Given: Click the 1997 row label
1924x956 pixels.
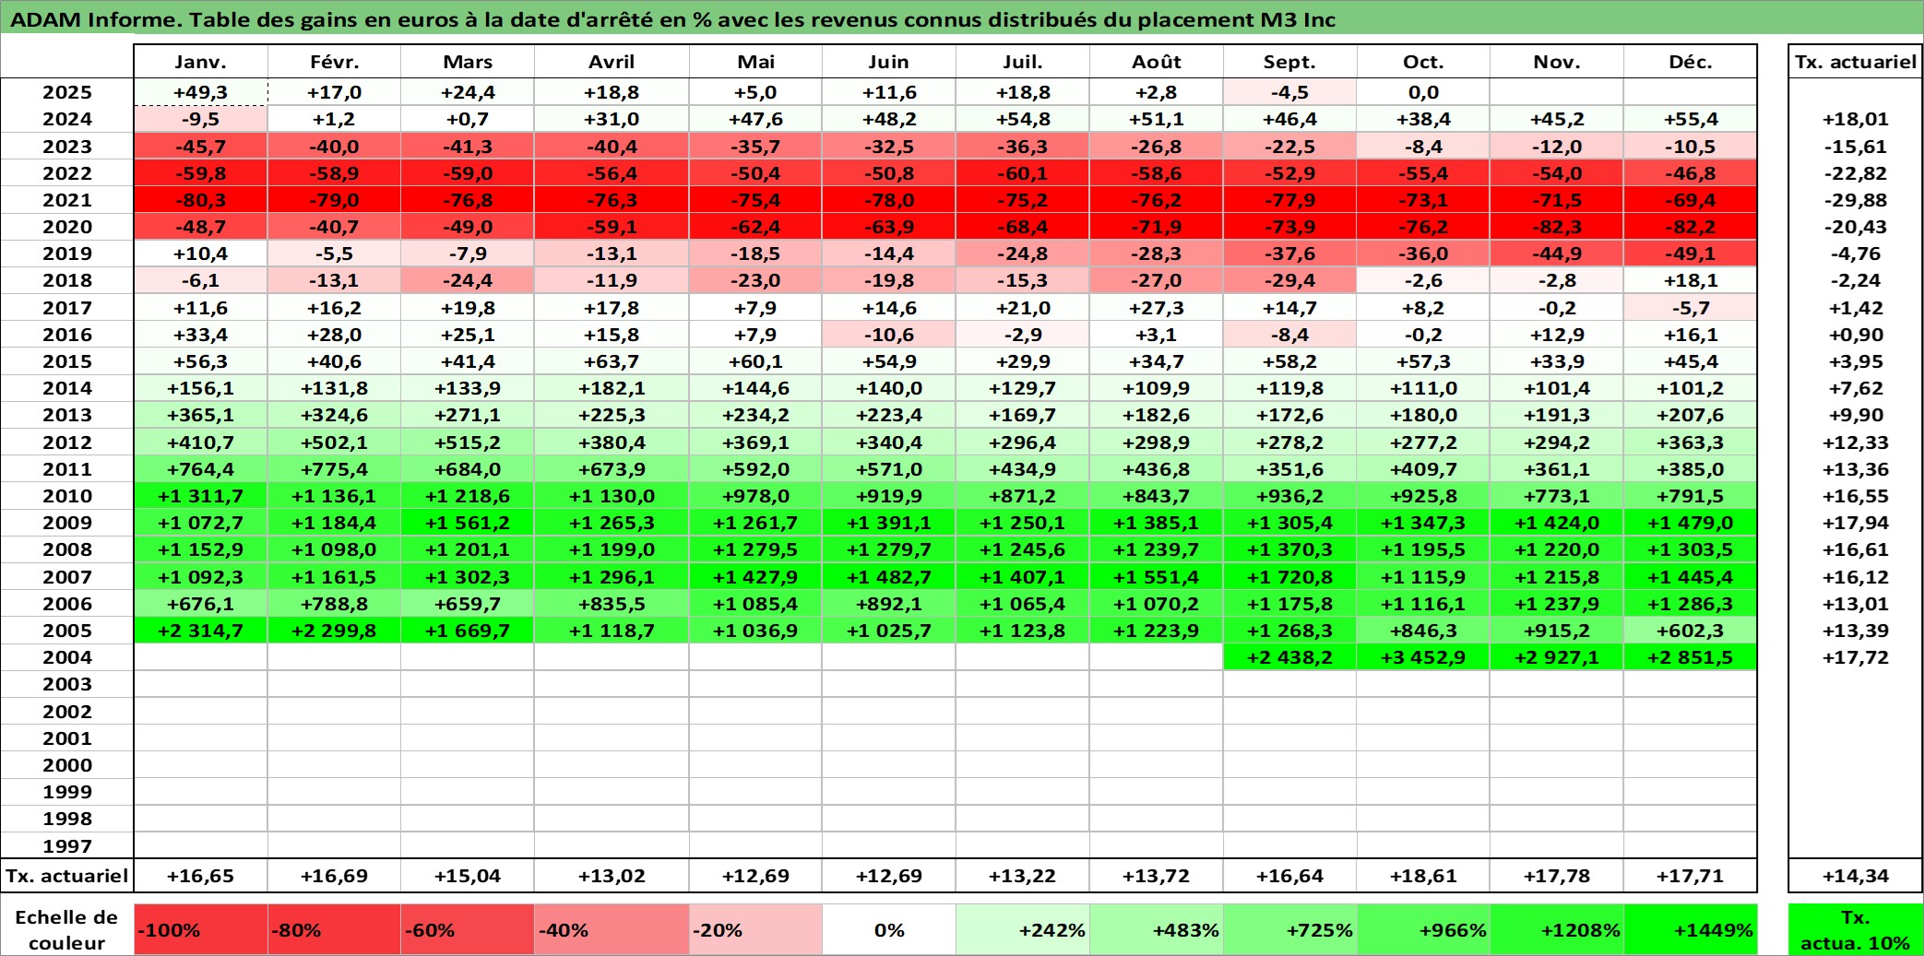Looking at the screenshot, I should point(67,846).
